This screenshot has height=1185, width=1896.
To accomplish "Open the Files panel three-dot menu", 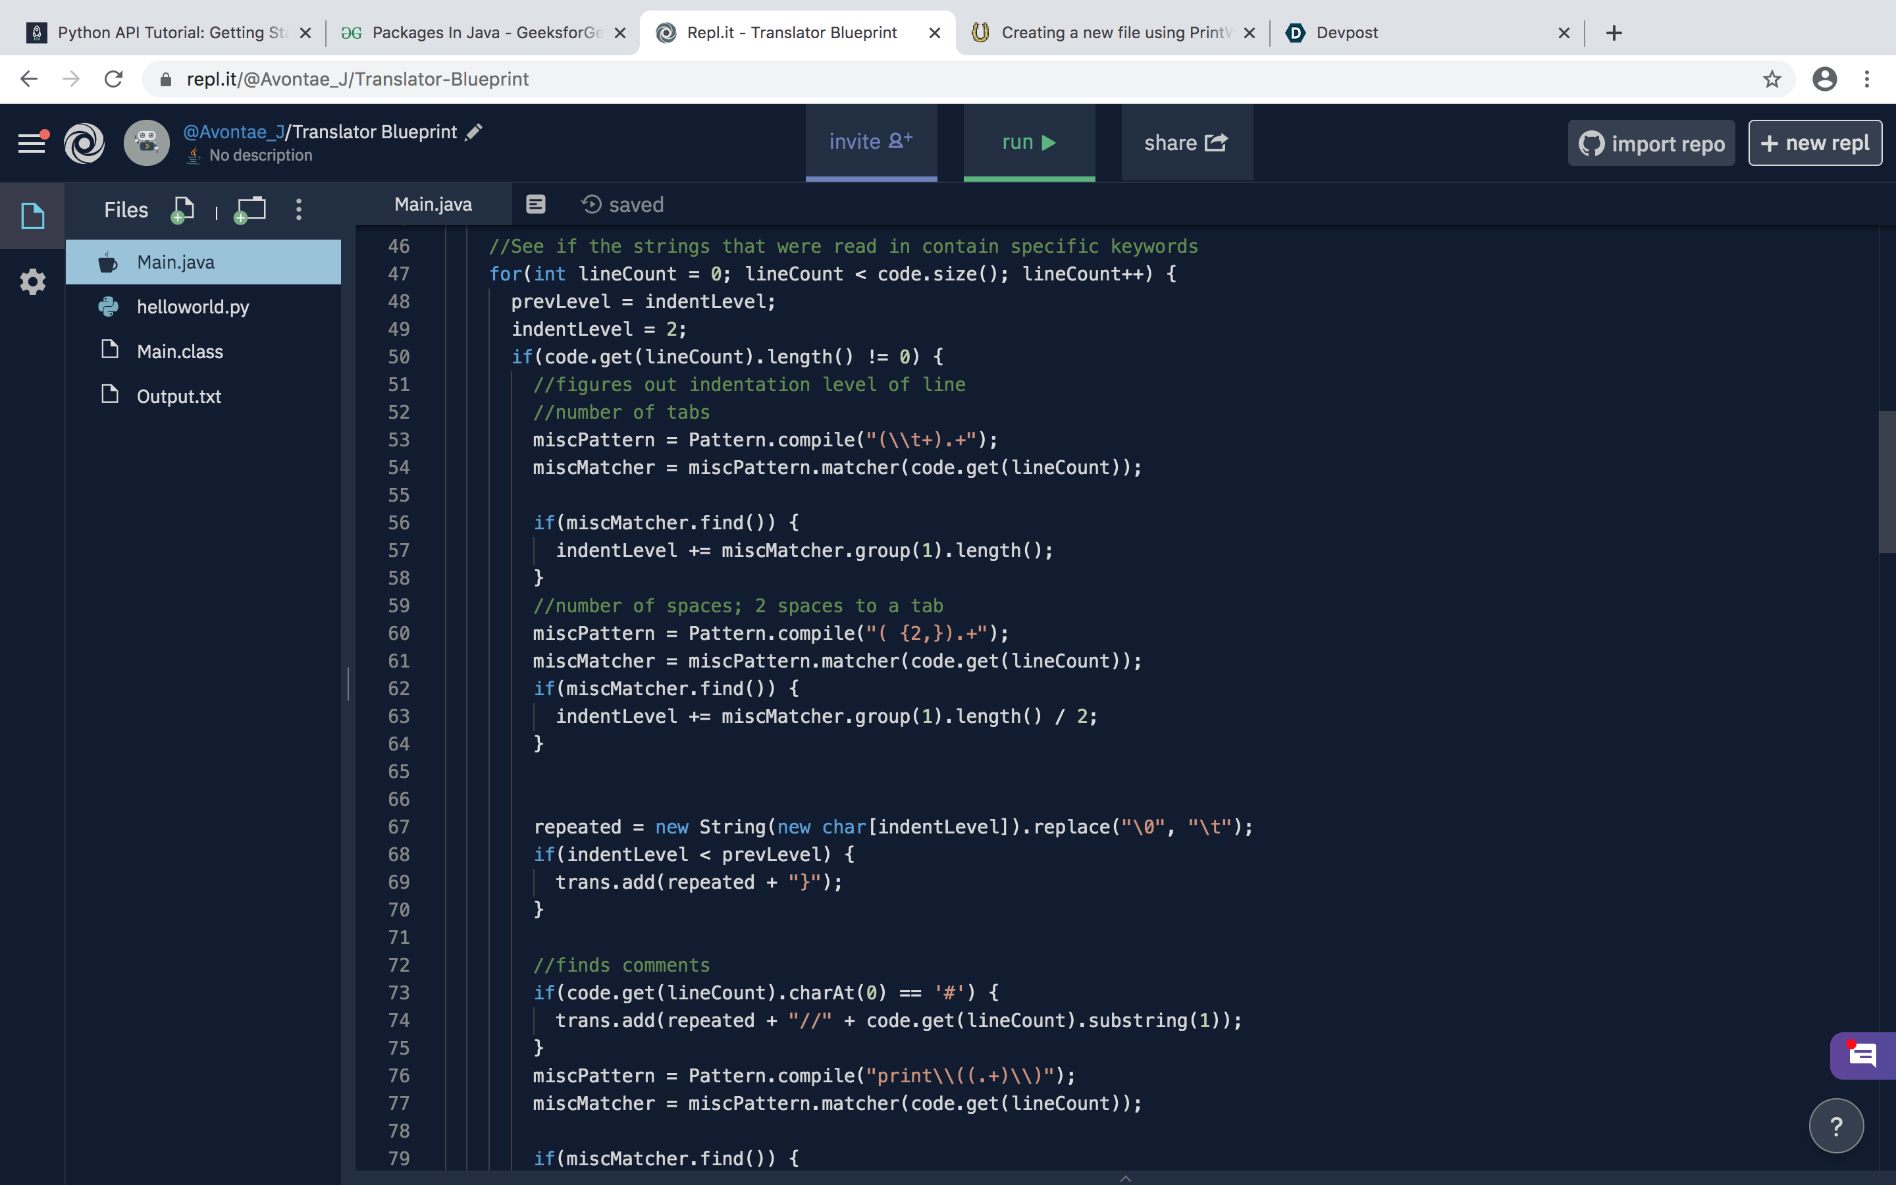I will click(298, 209).
